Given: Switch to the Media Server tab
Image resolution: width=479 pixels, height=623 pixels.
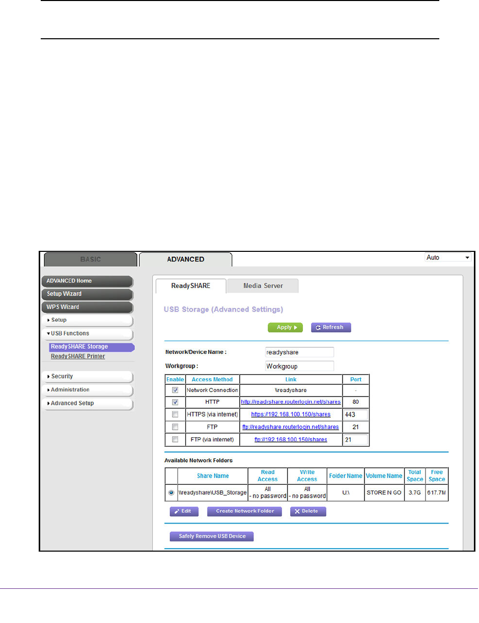Looking at the screenshot, I should [263, 286].
